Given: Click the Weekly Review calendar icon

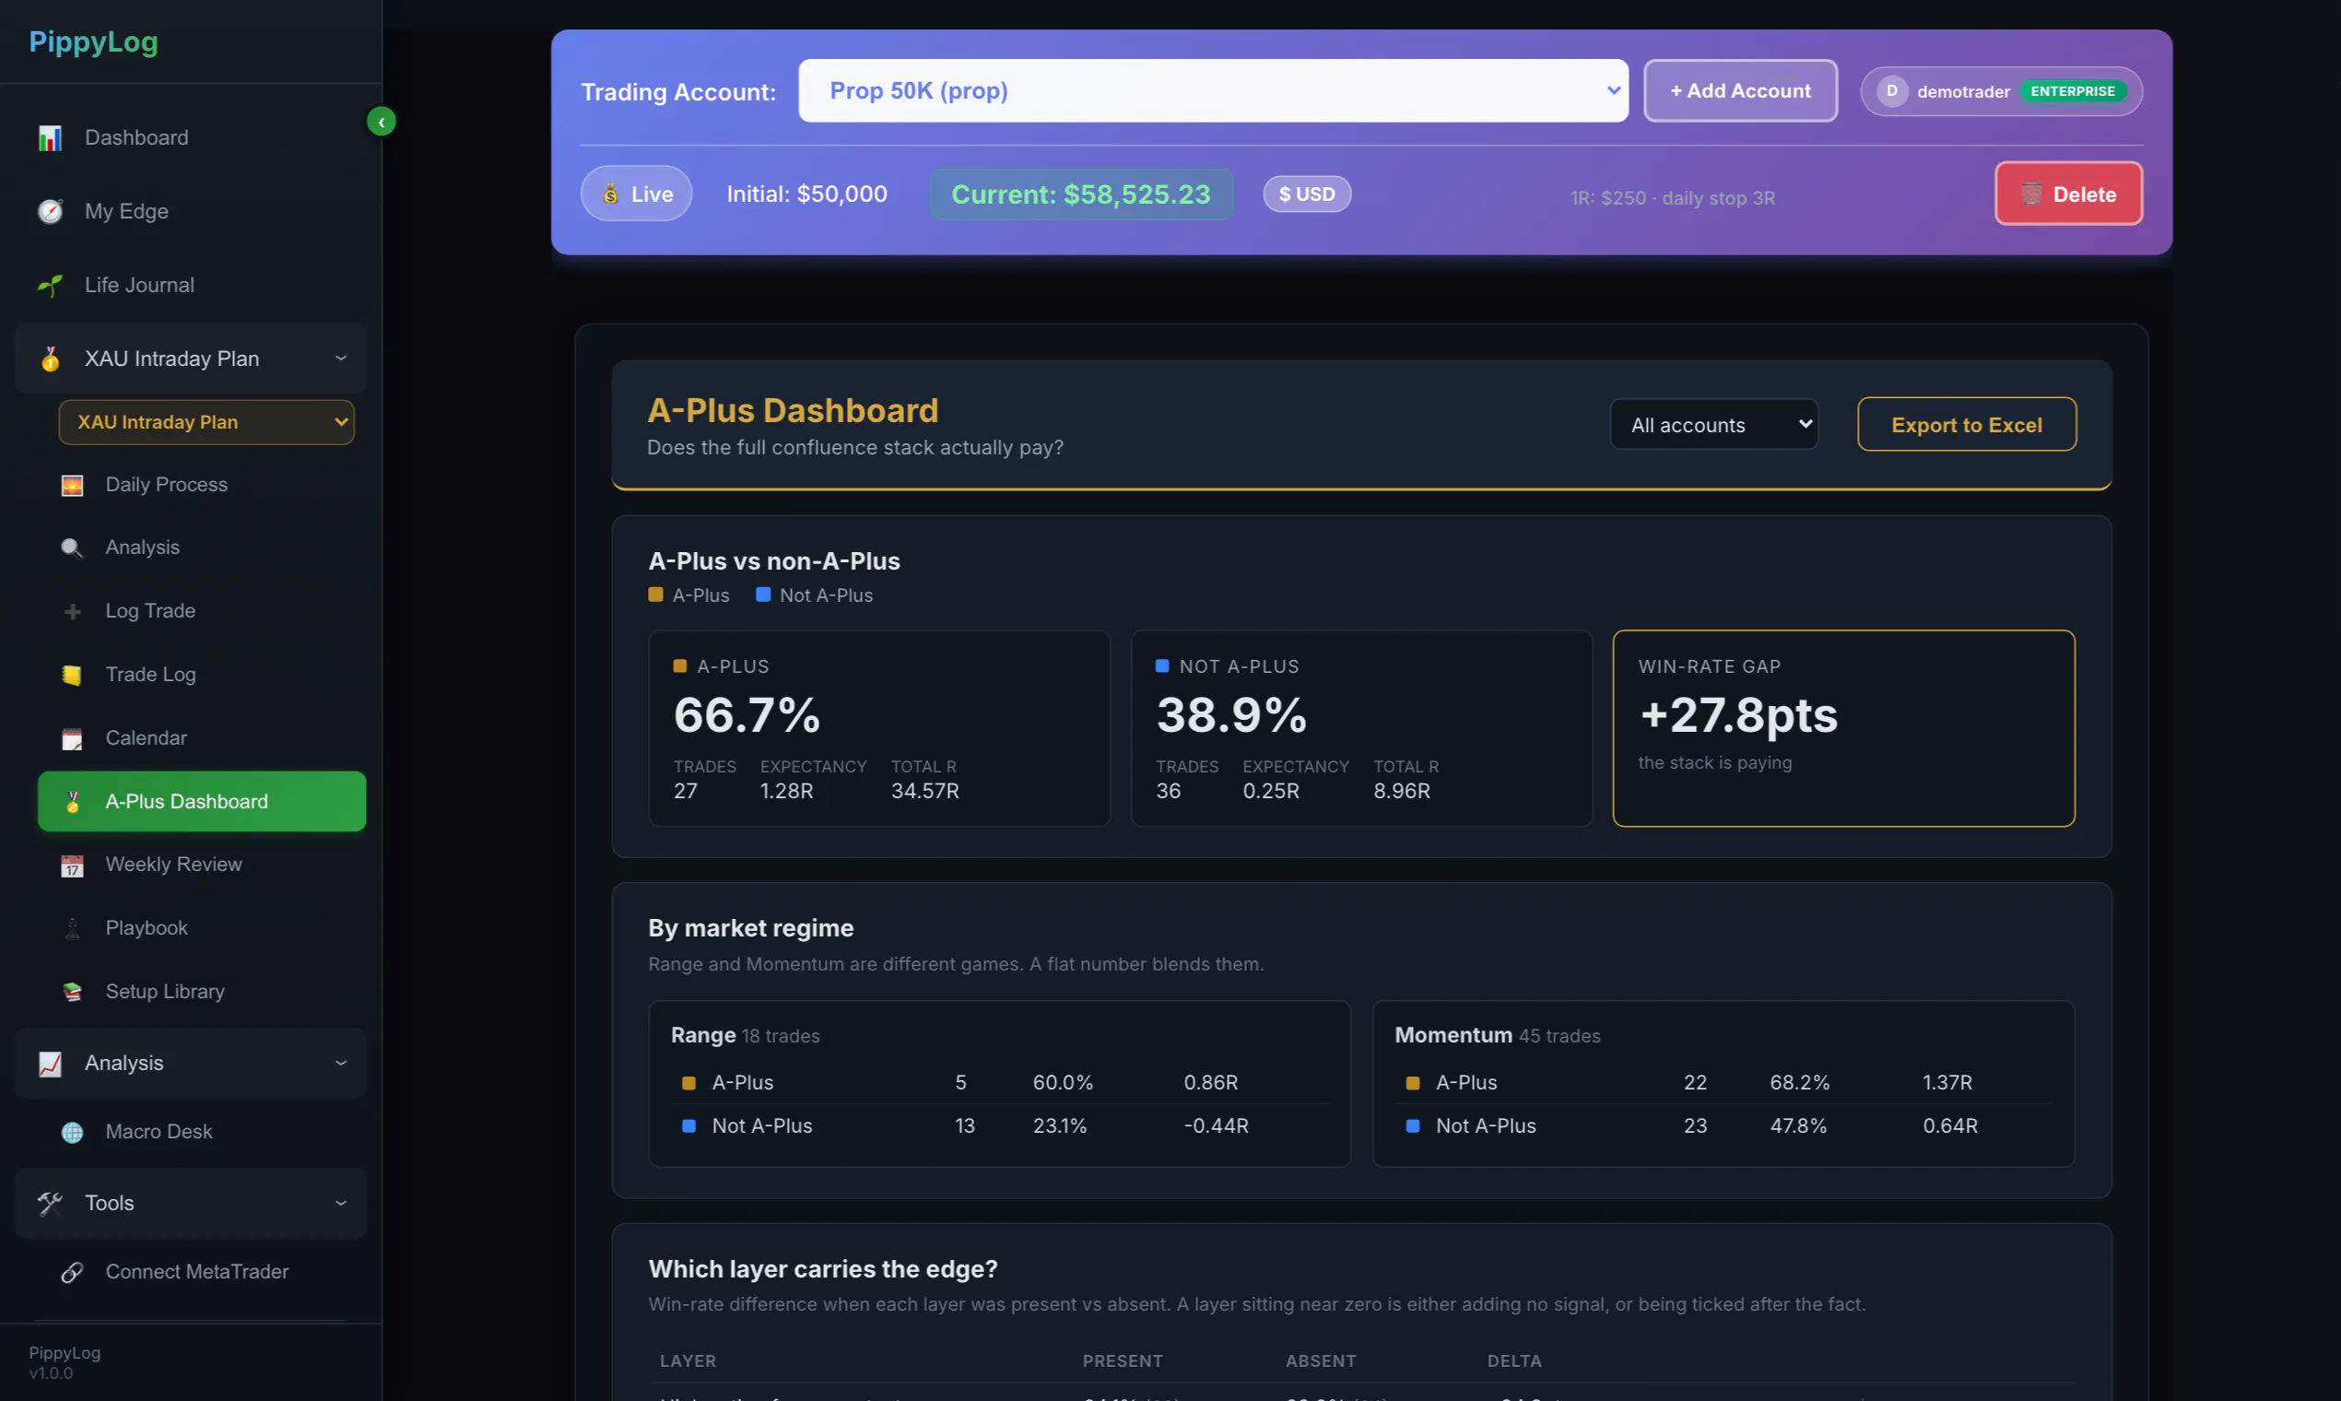Looking at the screenshot, I should coord(72,865).
